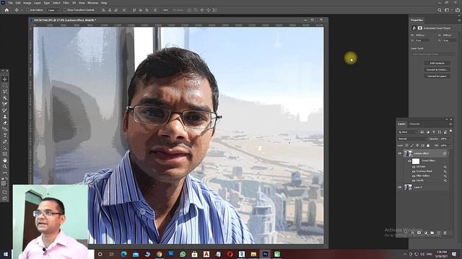Collapse cartoon effect layer smart filters arrow
Image resolution: width=462 pixels, height=259 pixels.
[448, 153]
